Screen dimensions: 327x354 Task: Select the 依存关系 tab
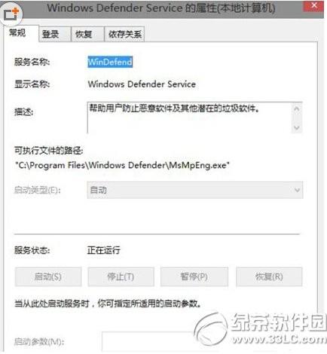pyautogui.click(x=124, y=34)
